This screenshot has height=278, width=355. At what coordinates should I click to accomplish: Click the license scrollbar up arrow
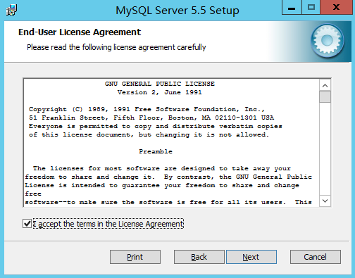tap(325, 86)
